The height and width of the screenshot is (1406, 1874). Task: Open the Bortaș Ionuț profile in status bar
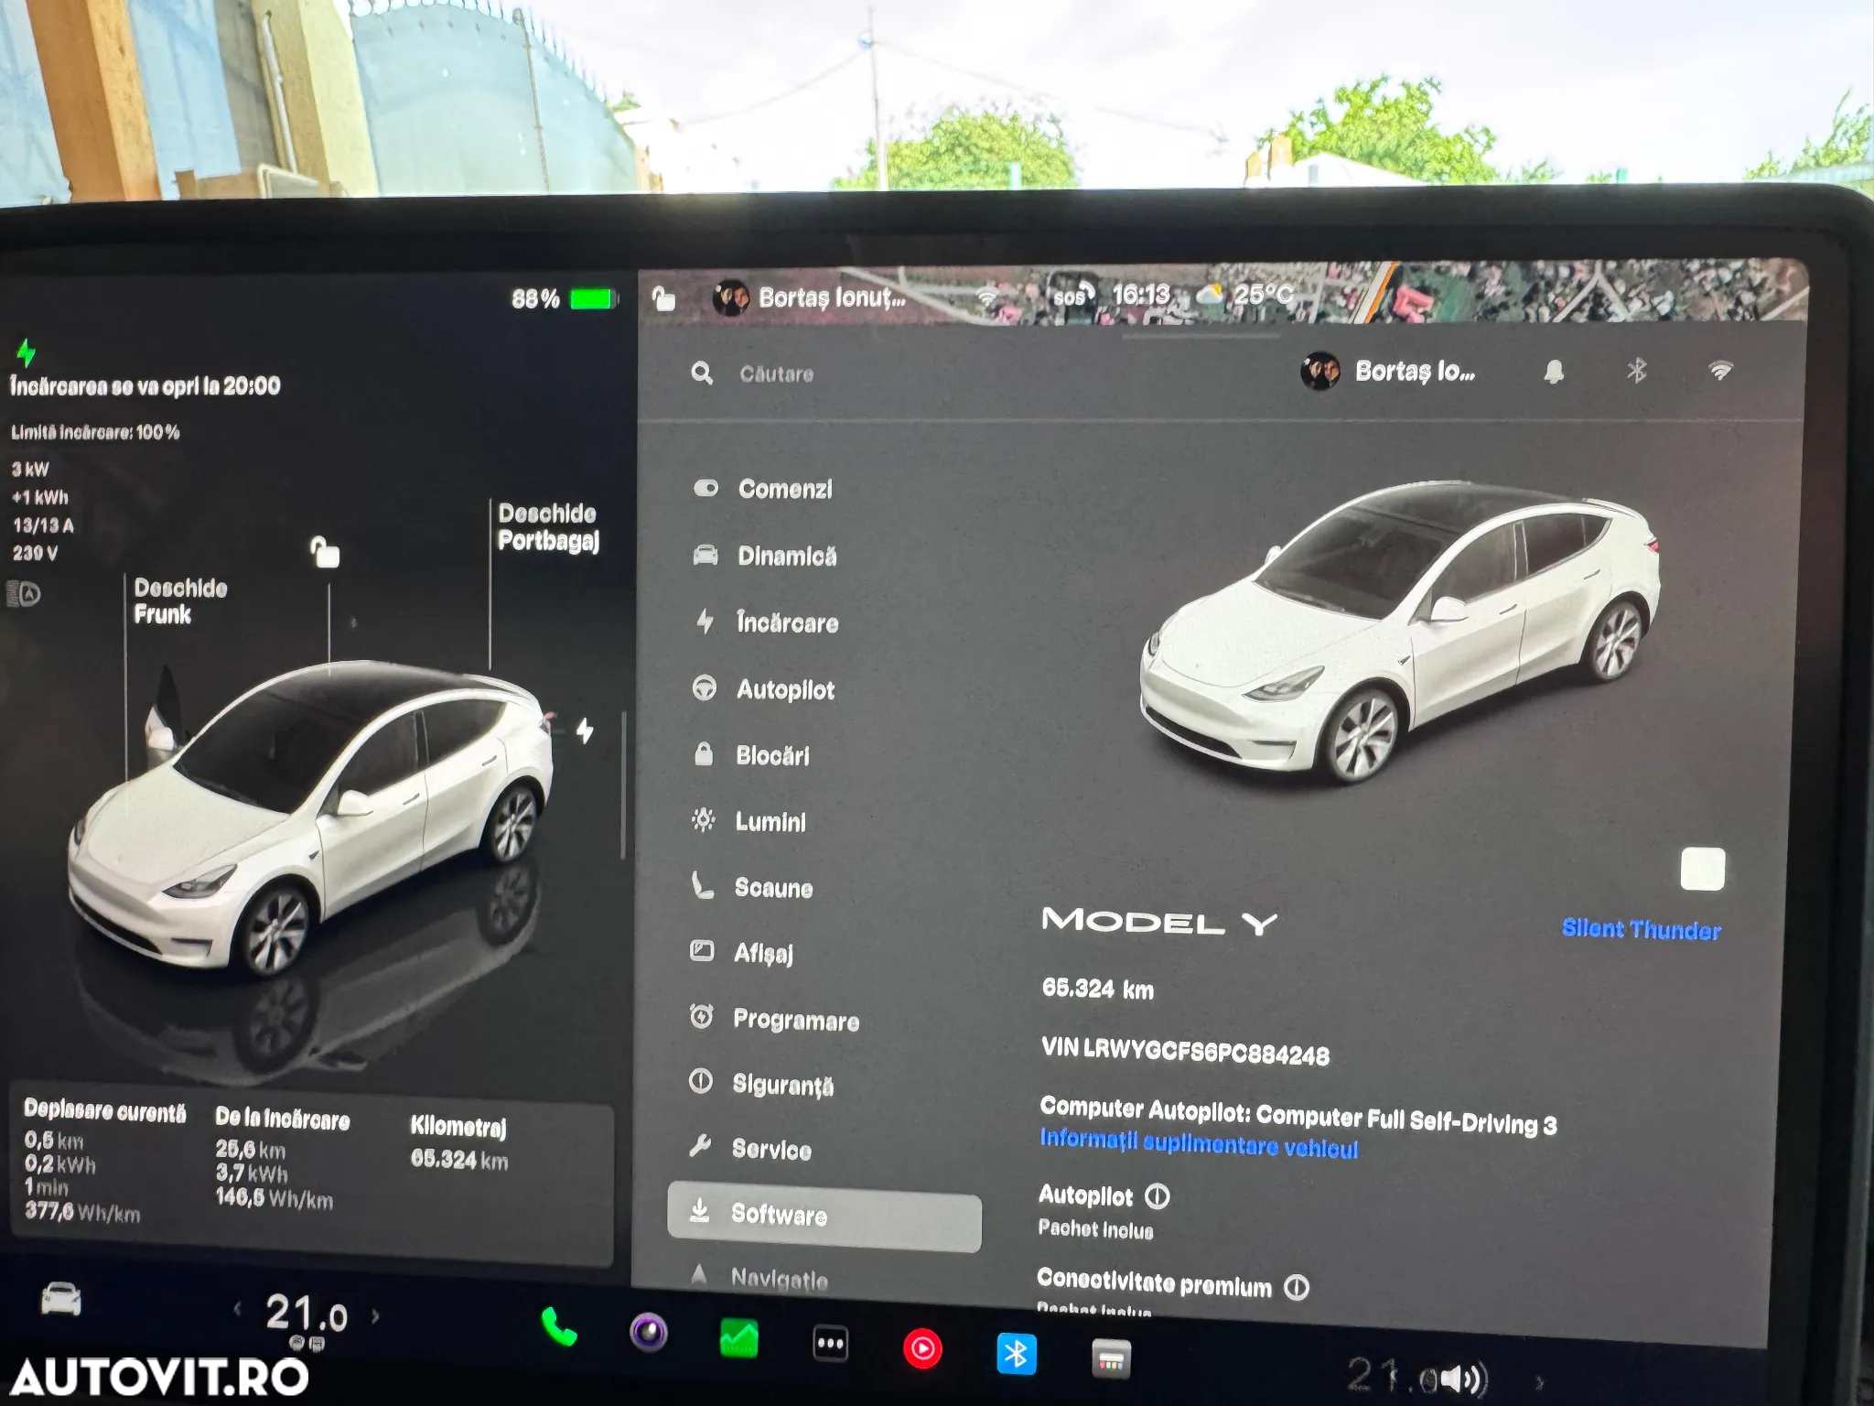point(810,297)
